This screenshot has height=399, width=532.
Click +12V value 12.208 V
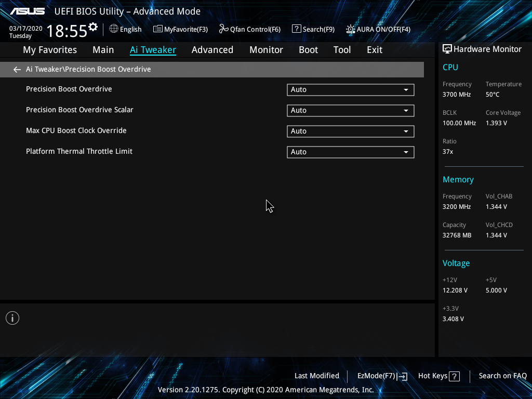tap(455, 290)
